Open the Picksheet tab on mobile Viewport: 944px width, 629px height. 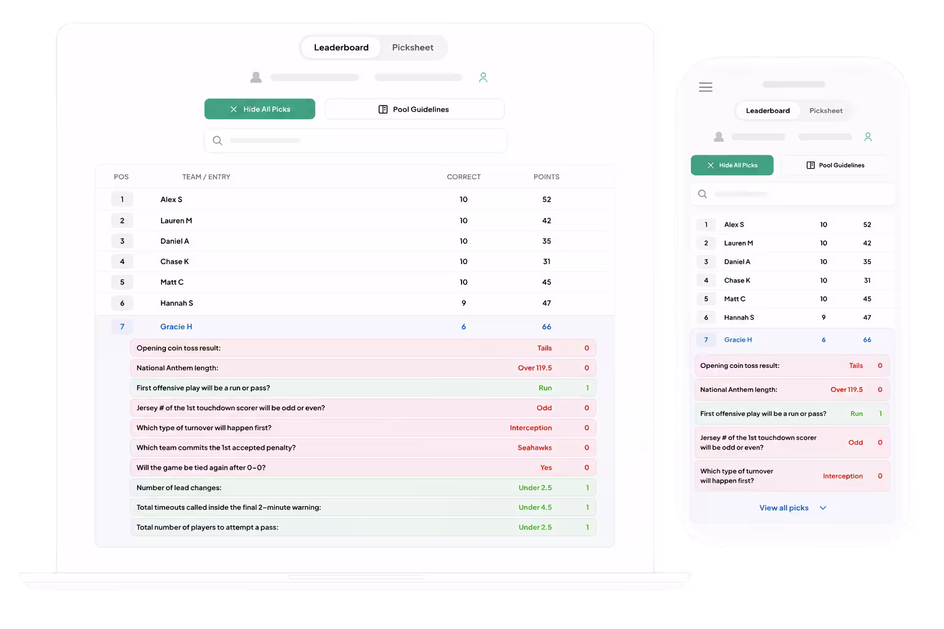pos(825,111)
